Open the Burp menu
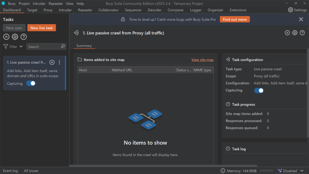 tap(12, 4)
